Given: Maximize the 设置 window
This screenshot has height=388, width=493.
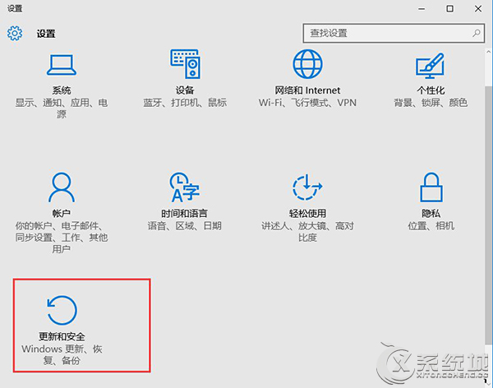Looking at the screenshot, I should pos(450,9).
